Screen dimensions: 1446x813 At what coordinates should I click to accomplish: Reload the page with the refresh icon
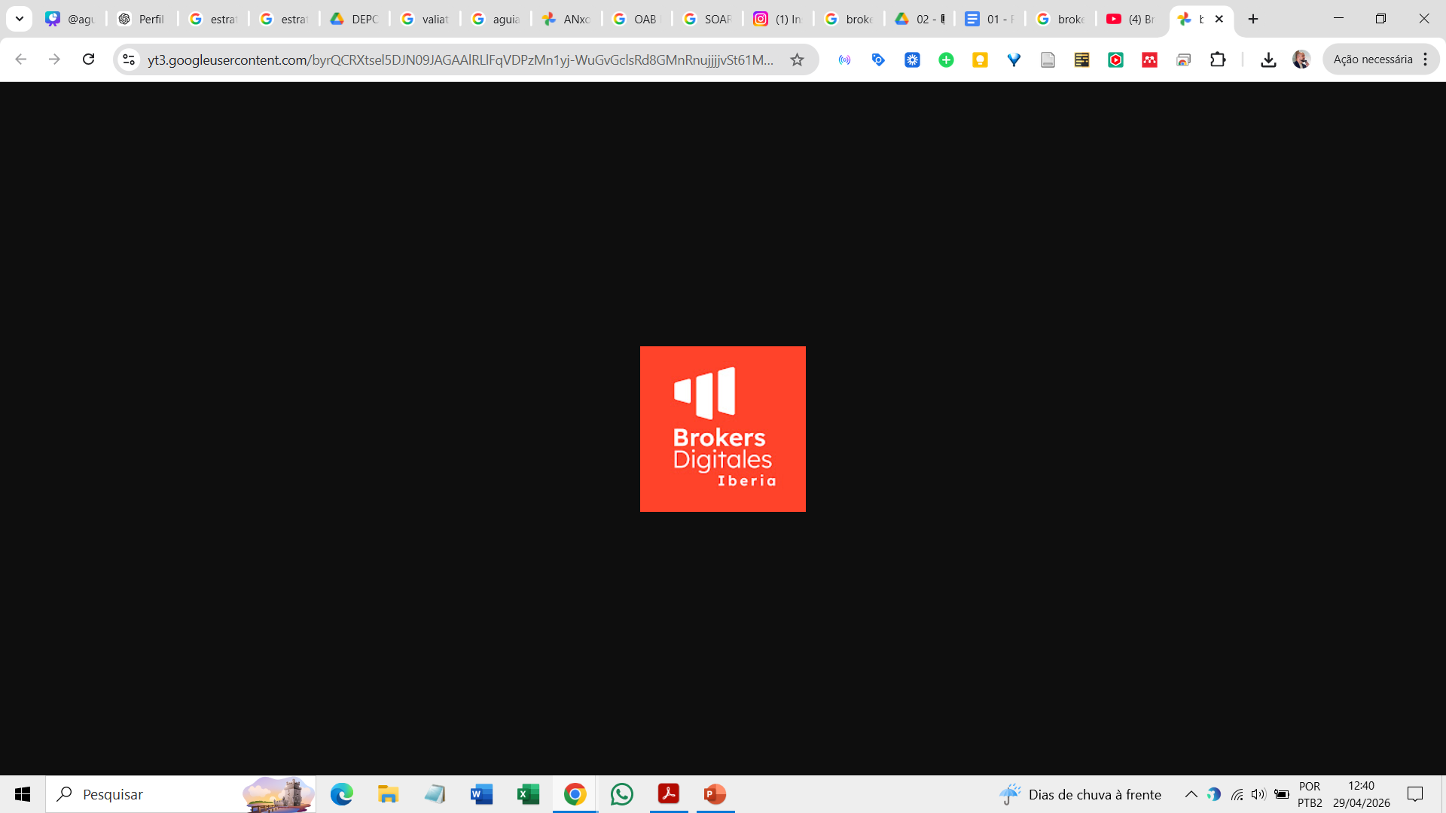pyautogui.click(x=88, y=59)
